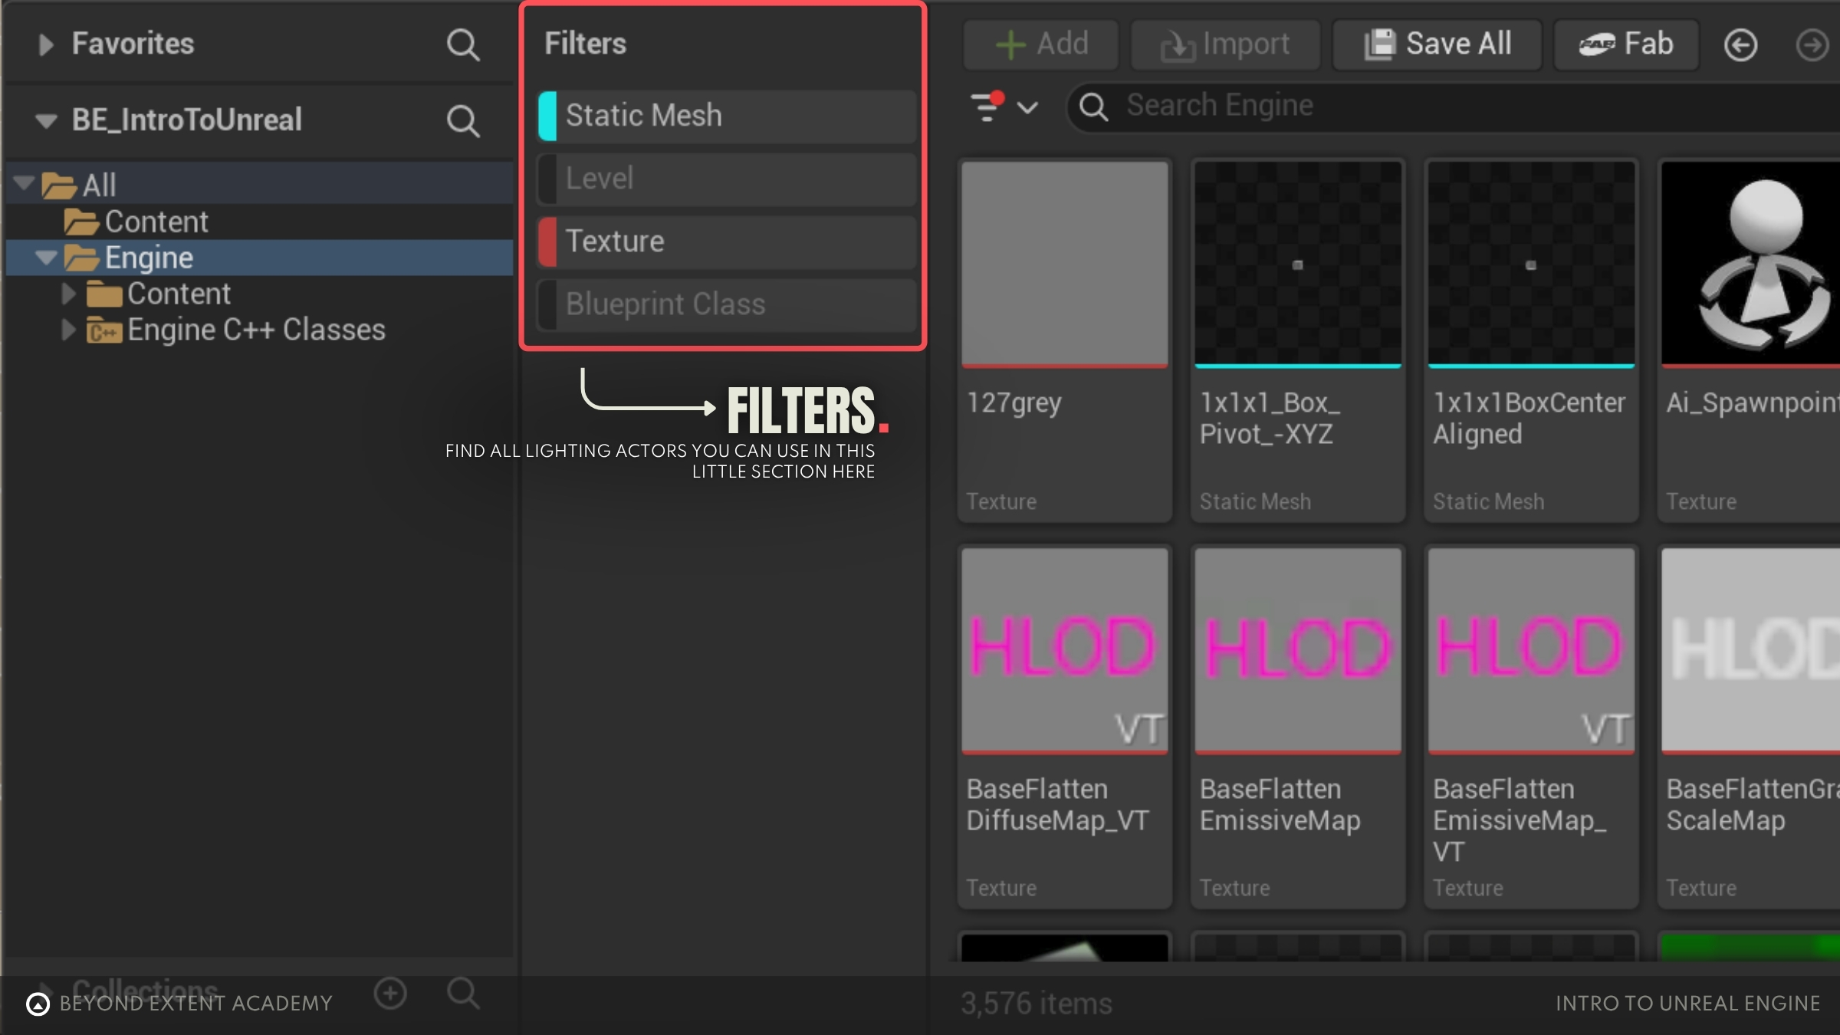Select the Engine C++ Classes folder
1840x1035 pixels.
click(256, 330)
